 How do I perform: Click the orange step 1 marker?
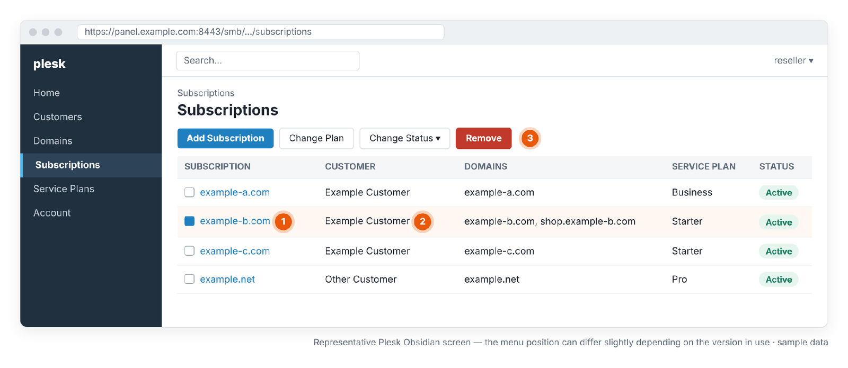coord(284,221)
